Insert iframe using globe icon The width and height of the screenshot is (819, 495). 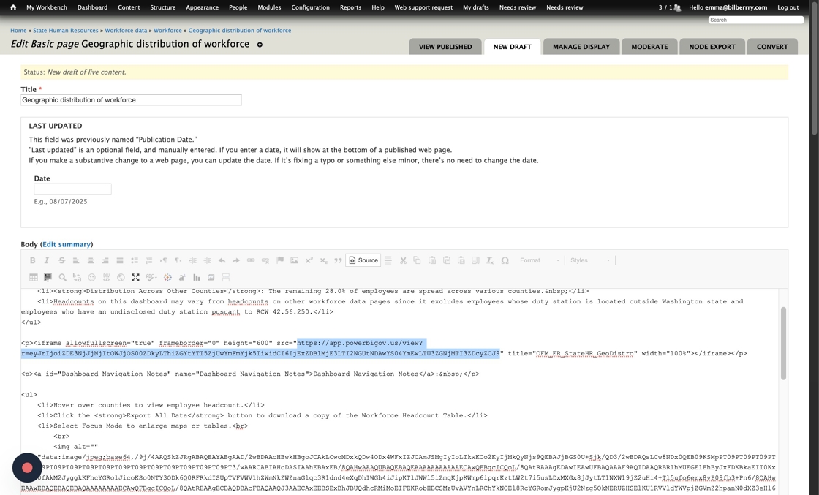tap(121, 277)
